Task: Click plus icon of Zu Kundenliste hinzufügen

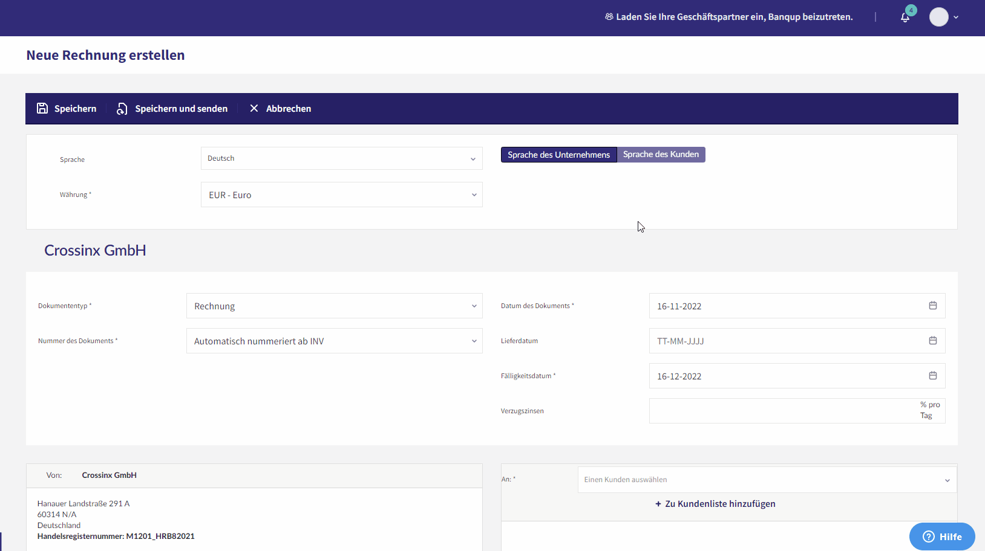Action: click(658, 504)
